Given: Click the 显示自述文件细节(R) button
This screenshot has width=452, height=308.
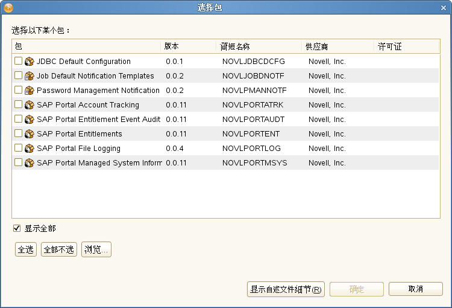Looking at the screenshot, I should (x=286, y=289).
